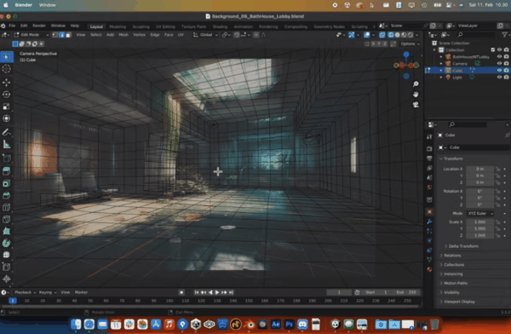Screen dimensions: 511x334
Task: Click frame 100 on the timeline
Action: click(x=169, y=301)
